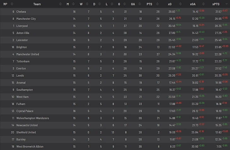Image resolution: width=230 pixels, height=150 pixels.
Task: Sort table by the № column header
Action: point(5,4)
